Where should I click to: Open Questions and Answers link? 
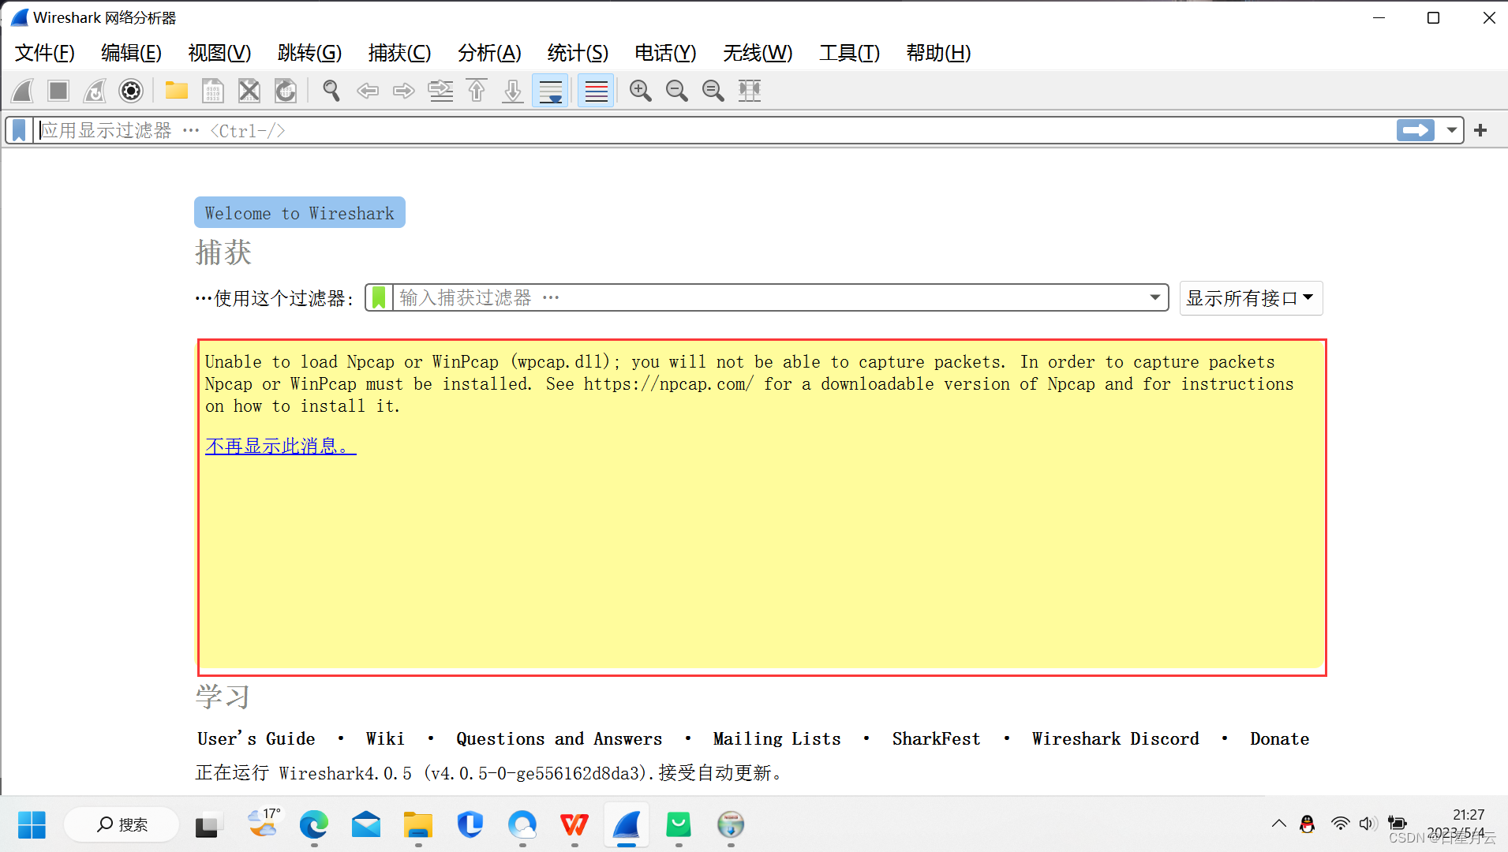click(x=559, y=738)
